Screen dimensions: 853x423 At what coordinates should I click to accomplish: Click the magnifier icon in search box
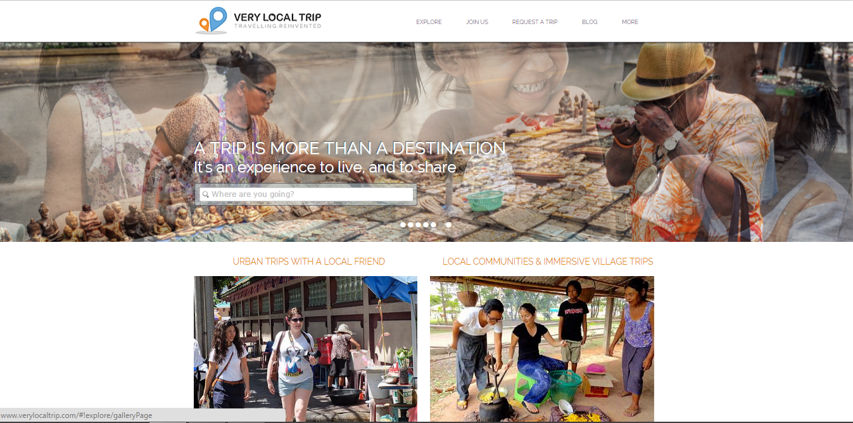(x=205, y=194)
